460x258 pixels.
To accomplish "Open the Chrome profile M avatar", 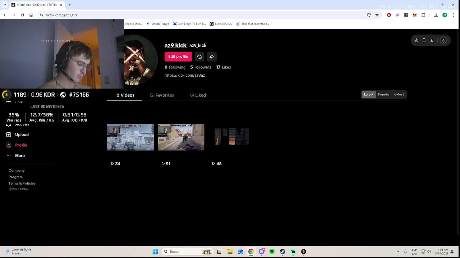I will point(445,15).
